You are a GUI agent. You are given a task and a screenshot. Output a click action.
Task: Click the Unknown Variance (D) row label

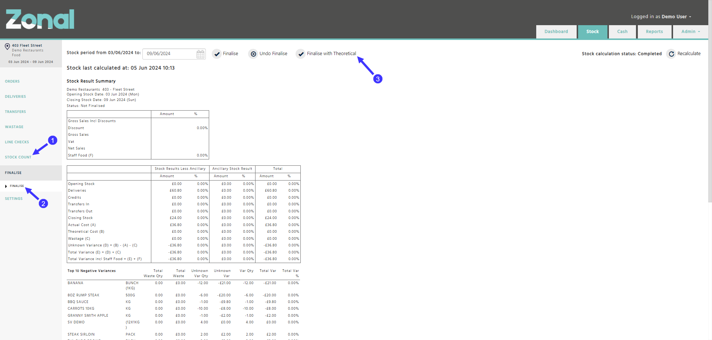click(102, 245)
